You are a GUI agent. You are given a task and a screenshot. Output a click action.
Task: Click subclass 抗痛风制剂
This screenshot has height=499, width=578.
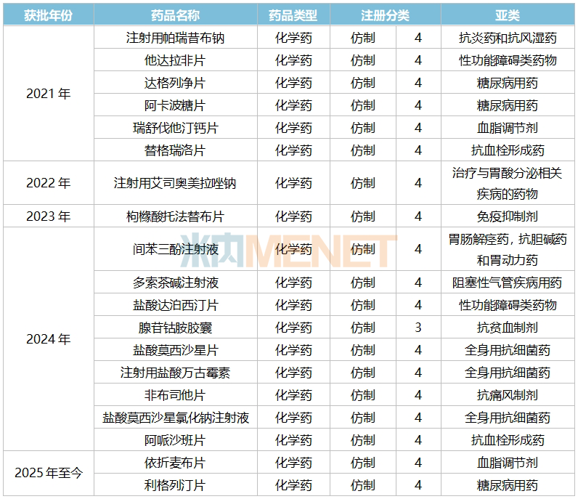click(508, 395)
